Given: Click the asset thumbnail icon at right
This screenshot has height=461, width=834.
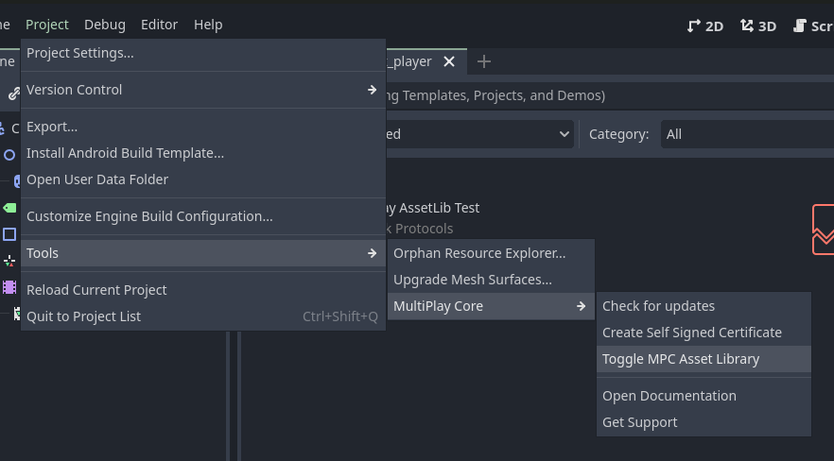Looking at the screenshot, I should [823, 230].
